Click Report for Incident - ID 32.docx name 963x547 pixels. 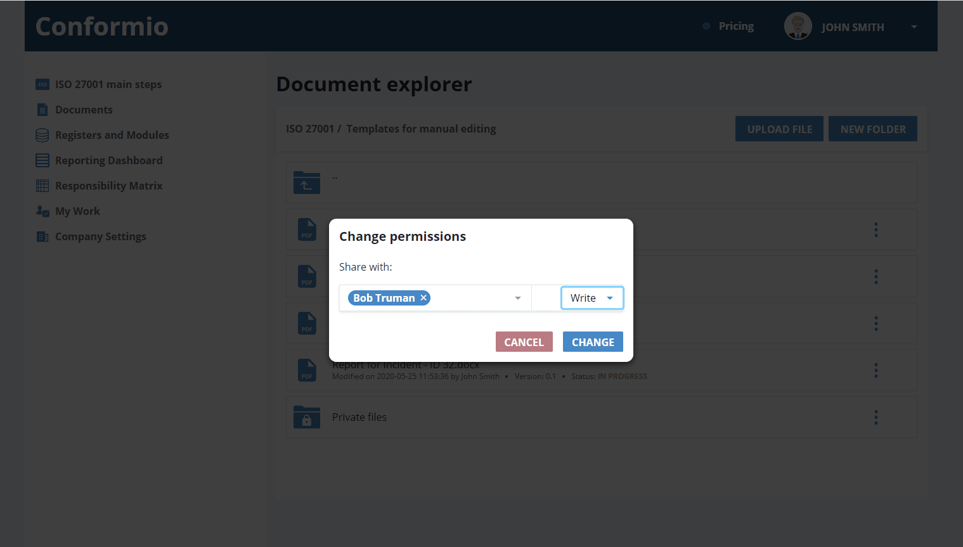406,365
